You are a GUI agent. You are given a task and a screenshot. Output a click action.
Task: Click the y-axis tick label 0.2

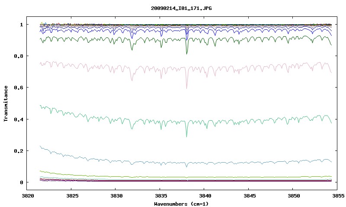coord(19,151)
